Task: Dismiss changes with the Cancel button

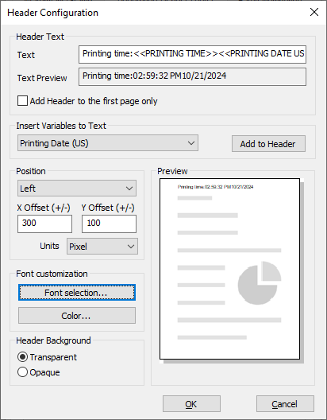Action: (285, 404)
